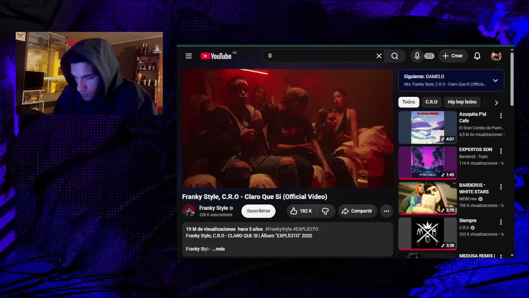Open the EXPERTOS SON thumbnail
The height and width of the screenshot is (298, 529).
[427, 163]
